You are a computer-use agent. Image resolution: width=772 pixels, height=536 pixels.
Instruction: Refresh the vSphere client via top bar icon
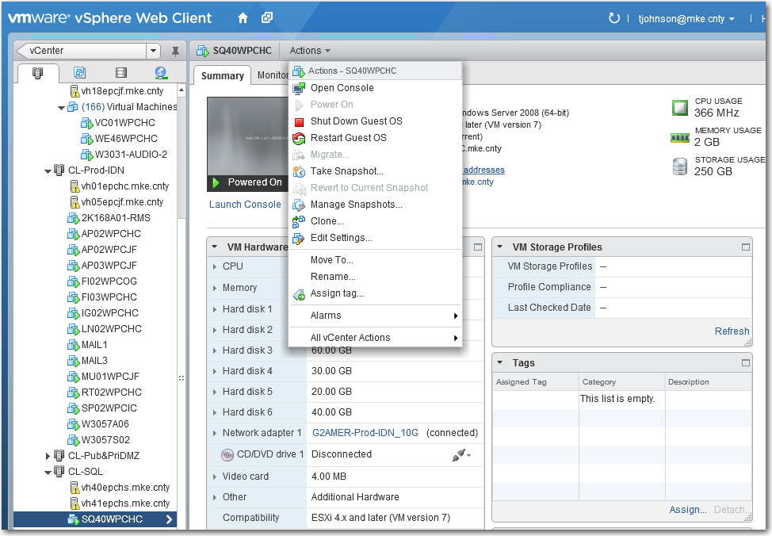[613, 18]
